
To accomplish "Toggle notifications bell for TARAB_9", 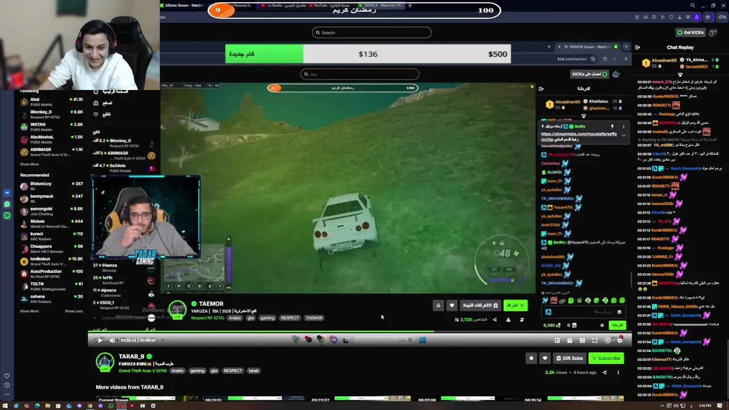I will tap(531, 358).
